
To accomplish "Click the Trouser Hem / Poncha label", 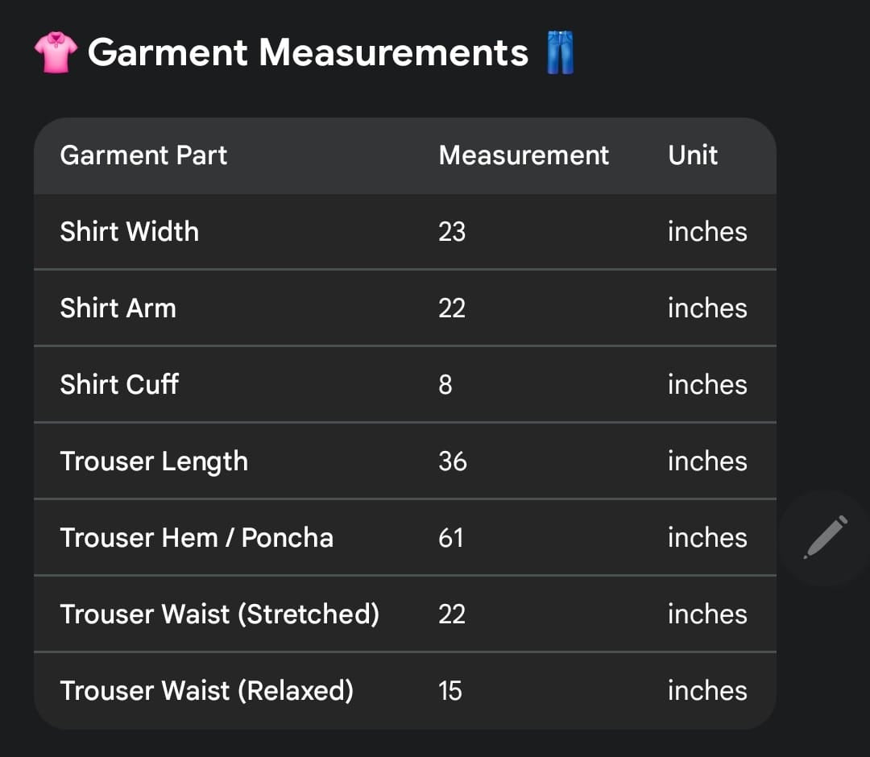I will 197,538.
